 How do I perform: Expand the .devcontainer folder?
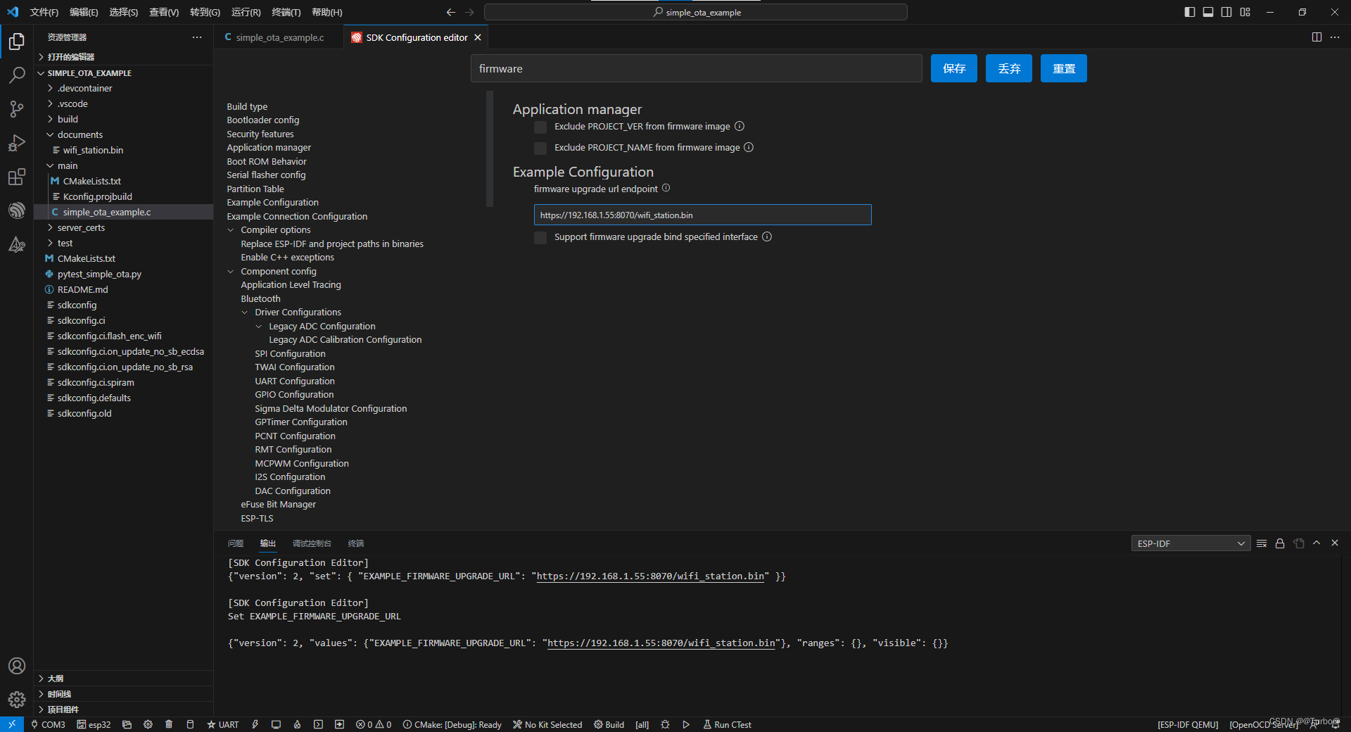(x=84, y=88)
